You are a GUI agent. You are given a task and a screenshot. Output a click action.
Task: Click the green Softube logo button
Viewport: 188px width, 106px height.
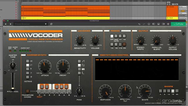[x=178, y=24]
